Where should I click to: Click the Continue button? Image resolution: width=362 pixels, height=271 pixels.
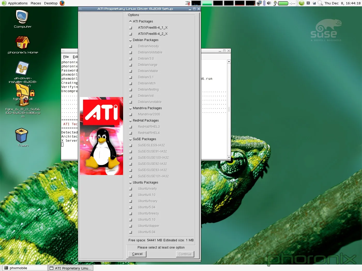coord(185,254)
